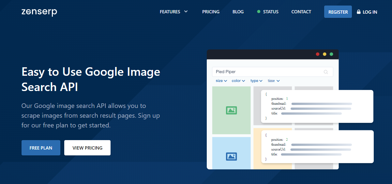Click the yellow window dot in mockup
Screen dimensions: 392x184
pos(324,54)
